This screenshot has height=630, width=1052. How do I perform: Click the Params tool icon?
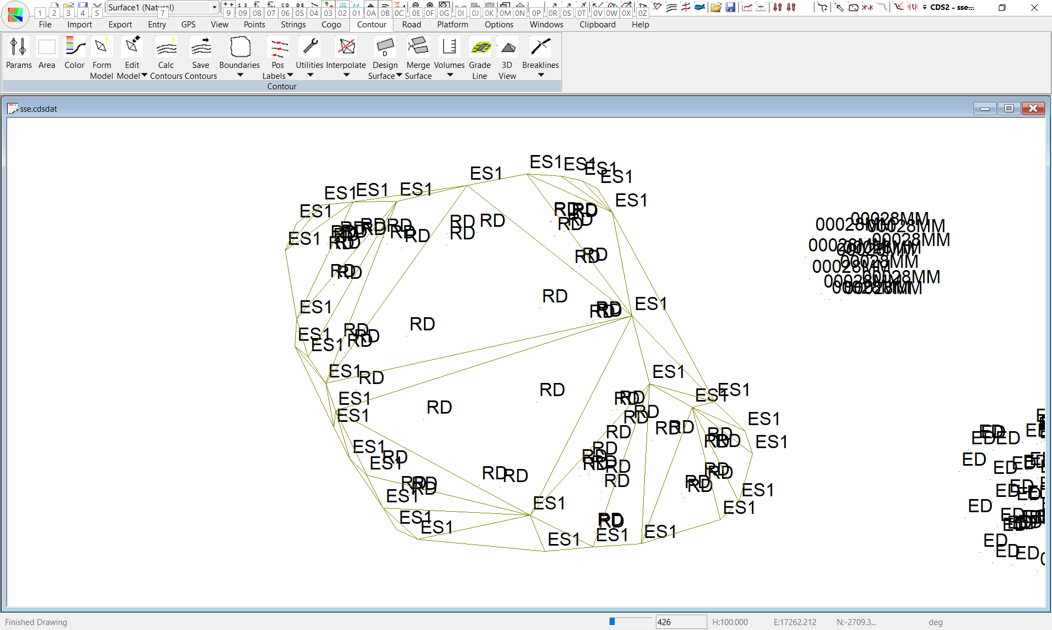pyautogui.click(x=19, y=48)
